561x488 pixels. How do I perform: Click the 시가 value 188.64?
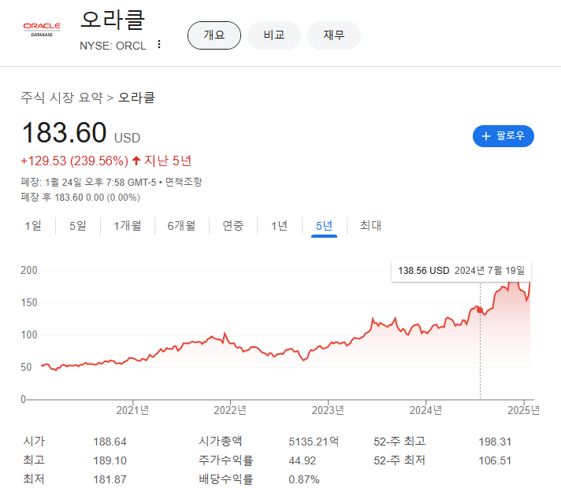110,442
